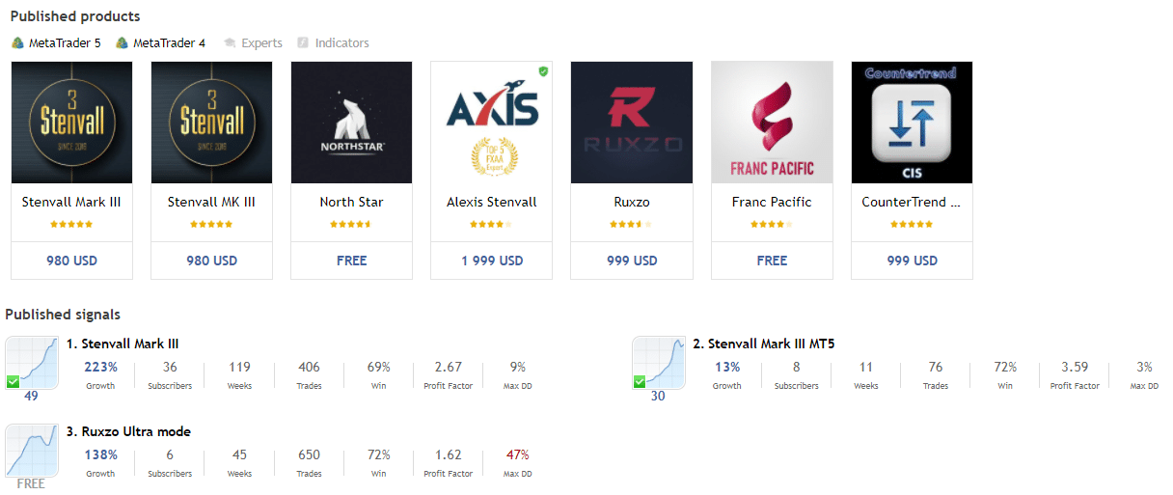
Task: Open the Stenvall Mark III MT5 signal
Action: tap(771, 344)
